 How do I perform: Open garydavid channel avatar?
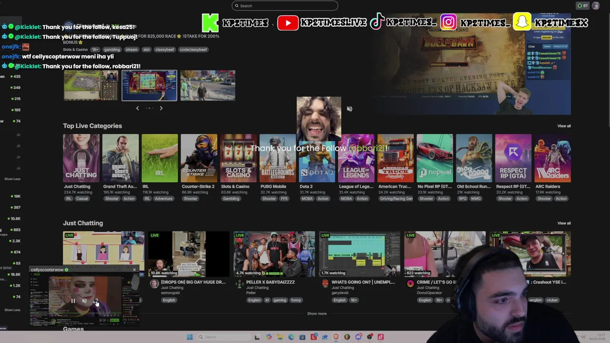coord(325,284)
